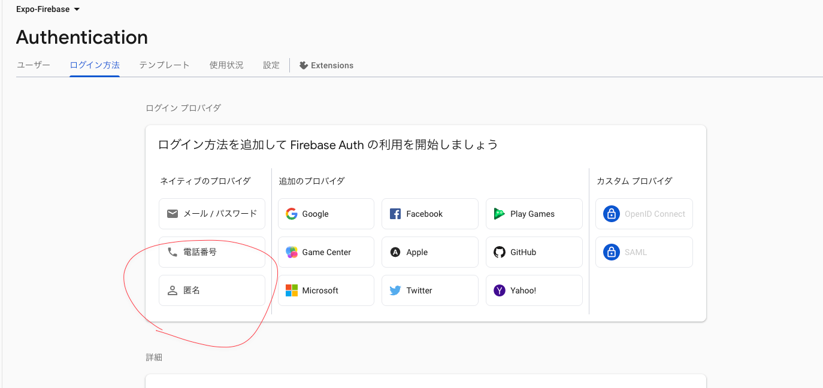Click the Authentication page heading
This screenshot has width=823, height=388.
point(82,37)
